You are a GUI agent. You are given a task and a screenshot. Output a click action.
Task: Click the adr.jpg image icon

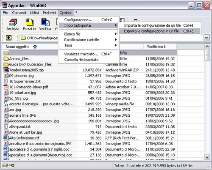(x=6, y=110)
